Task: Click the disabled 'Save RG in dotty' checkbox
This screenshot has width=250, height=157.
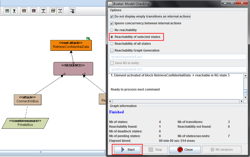Action: 112,63
